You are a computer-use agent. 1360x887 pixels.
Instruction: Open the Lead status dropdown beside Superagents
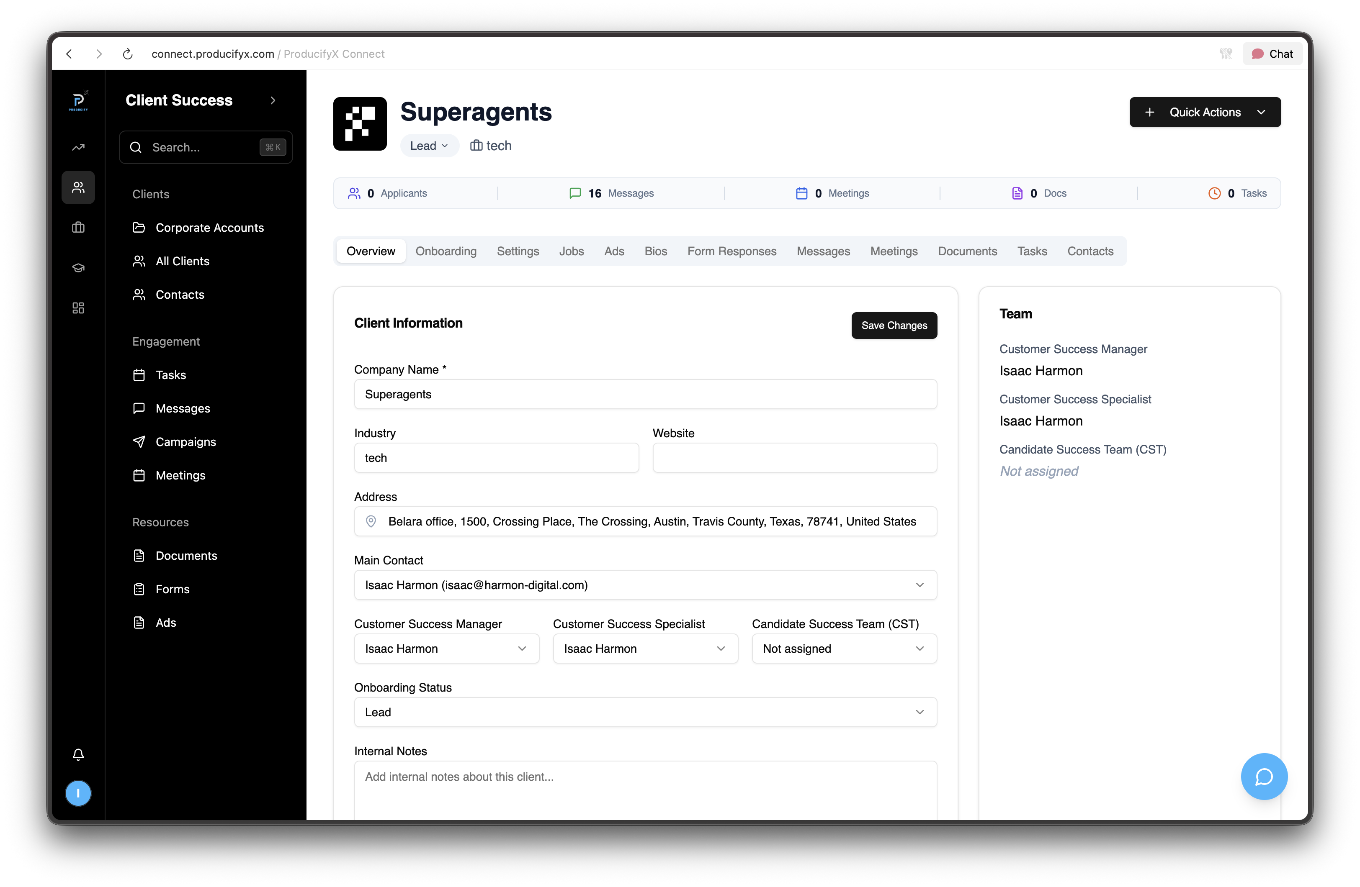point(429,145)
